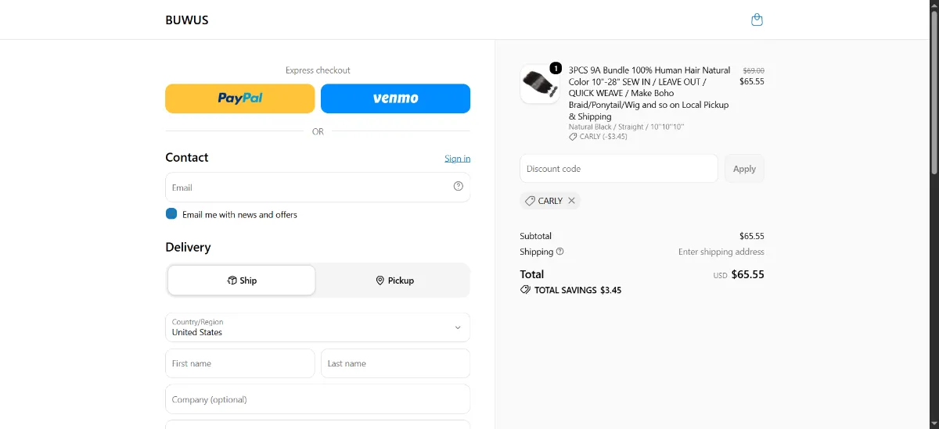Toggle Email me with news and offers
This screenshot has width=939, height=429.
point(171,214)
